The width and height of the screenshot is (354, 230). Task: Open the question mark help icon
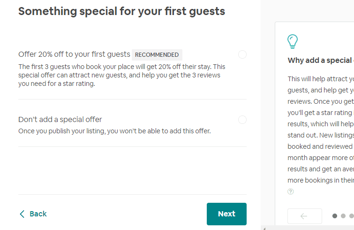[x=291, y=192]
